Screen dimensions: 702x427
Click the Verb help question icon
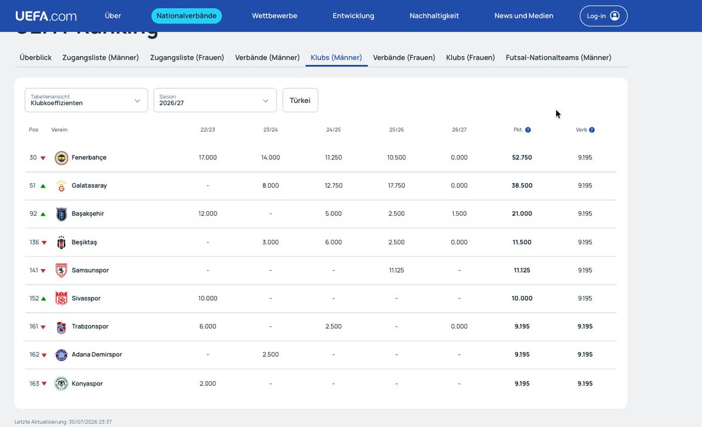(x=592, y=130)
